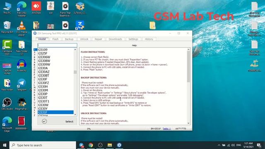Select model G530T1 in list
265x149 pixels.
click(x=55, y=101)
